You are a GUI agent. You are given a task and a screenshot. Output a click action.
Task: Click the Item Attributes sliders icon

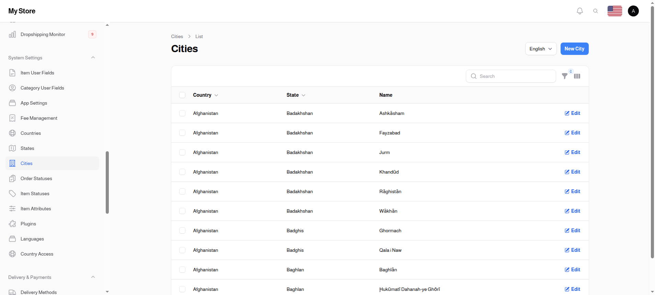pos(12,209)
